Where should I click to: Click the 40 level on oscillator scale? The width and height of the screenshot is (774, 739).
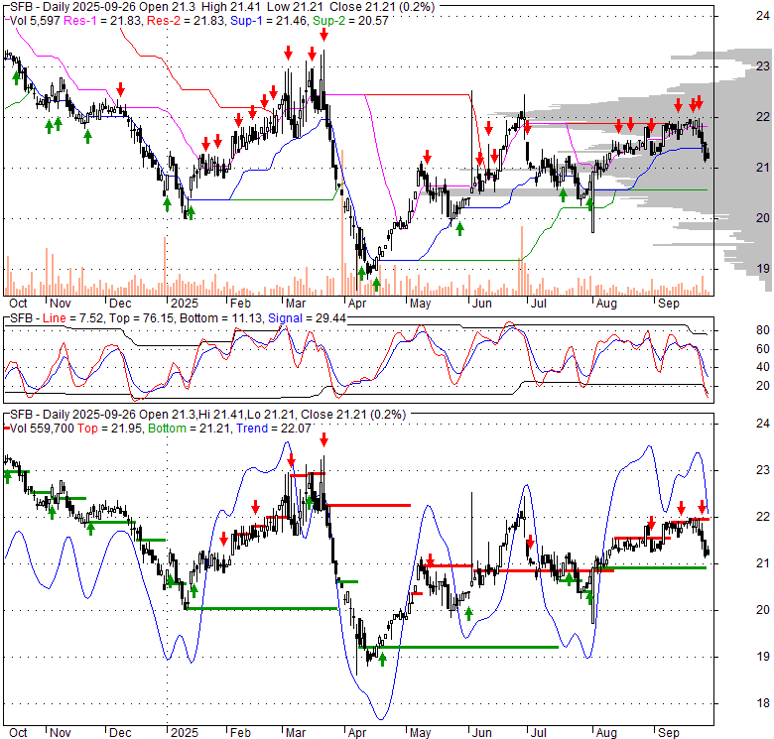point(763,367)
